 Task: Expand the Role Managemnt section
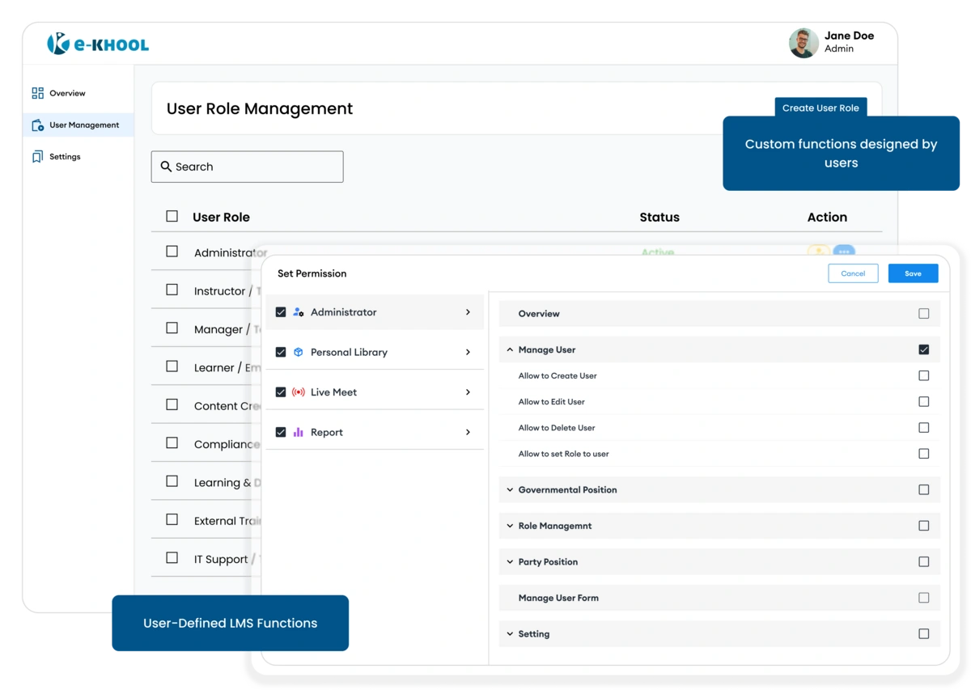click(x=509, y=525)
